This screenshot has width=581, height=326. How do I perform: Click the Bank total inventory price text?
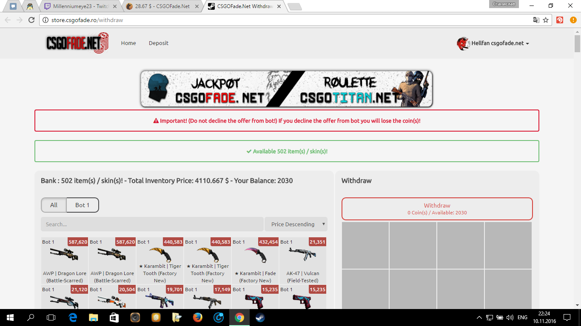(x=167, y=180)
